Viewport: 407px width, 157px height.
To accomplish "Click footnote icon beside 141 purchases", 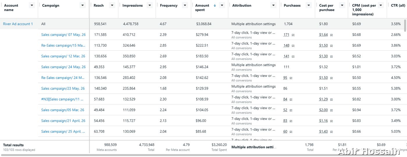I will [x=293, y=56].
